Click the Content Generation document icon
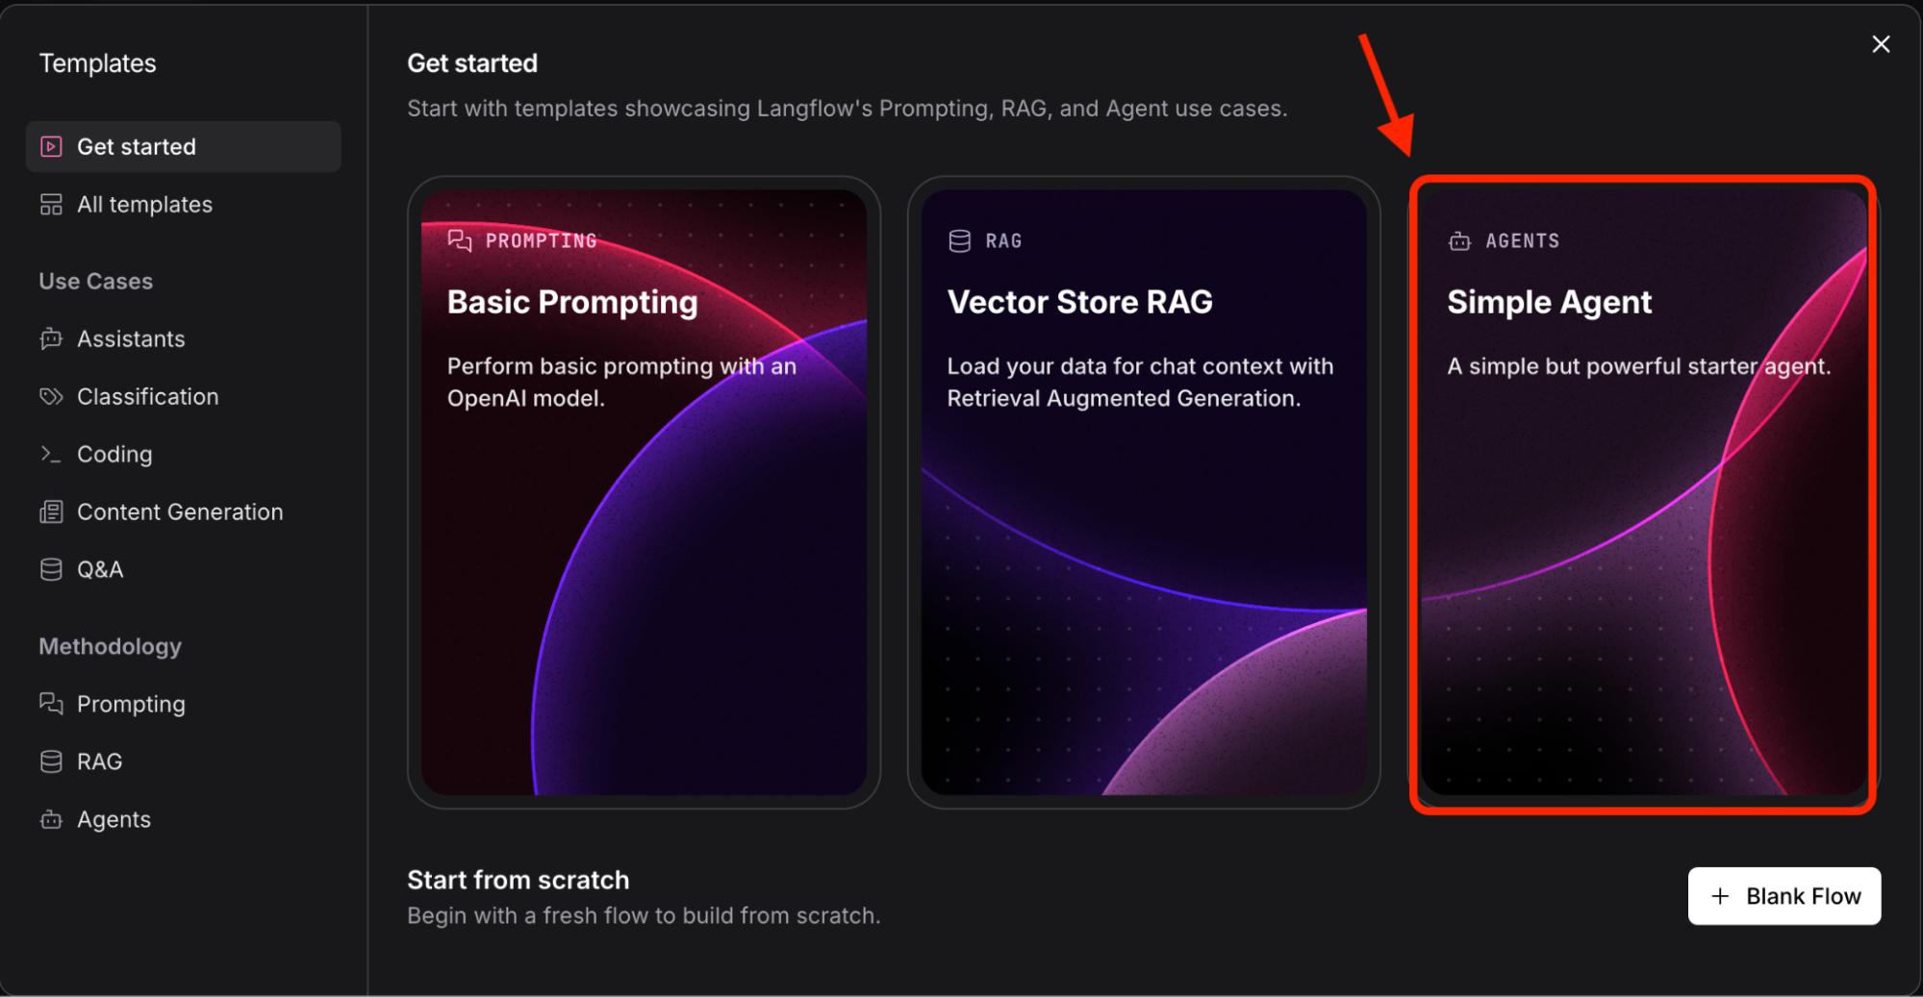Screen dimensions: 1923x997 (50, 511)
